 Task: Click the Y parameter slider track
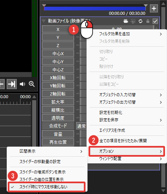[83, 37]
